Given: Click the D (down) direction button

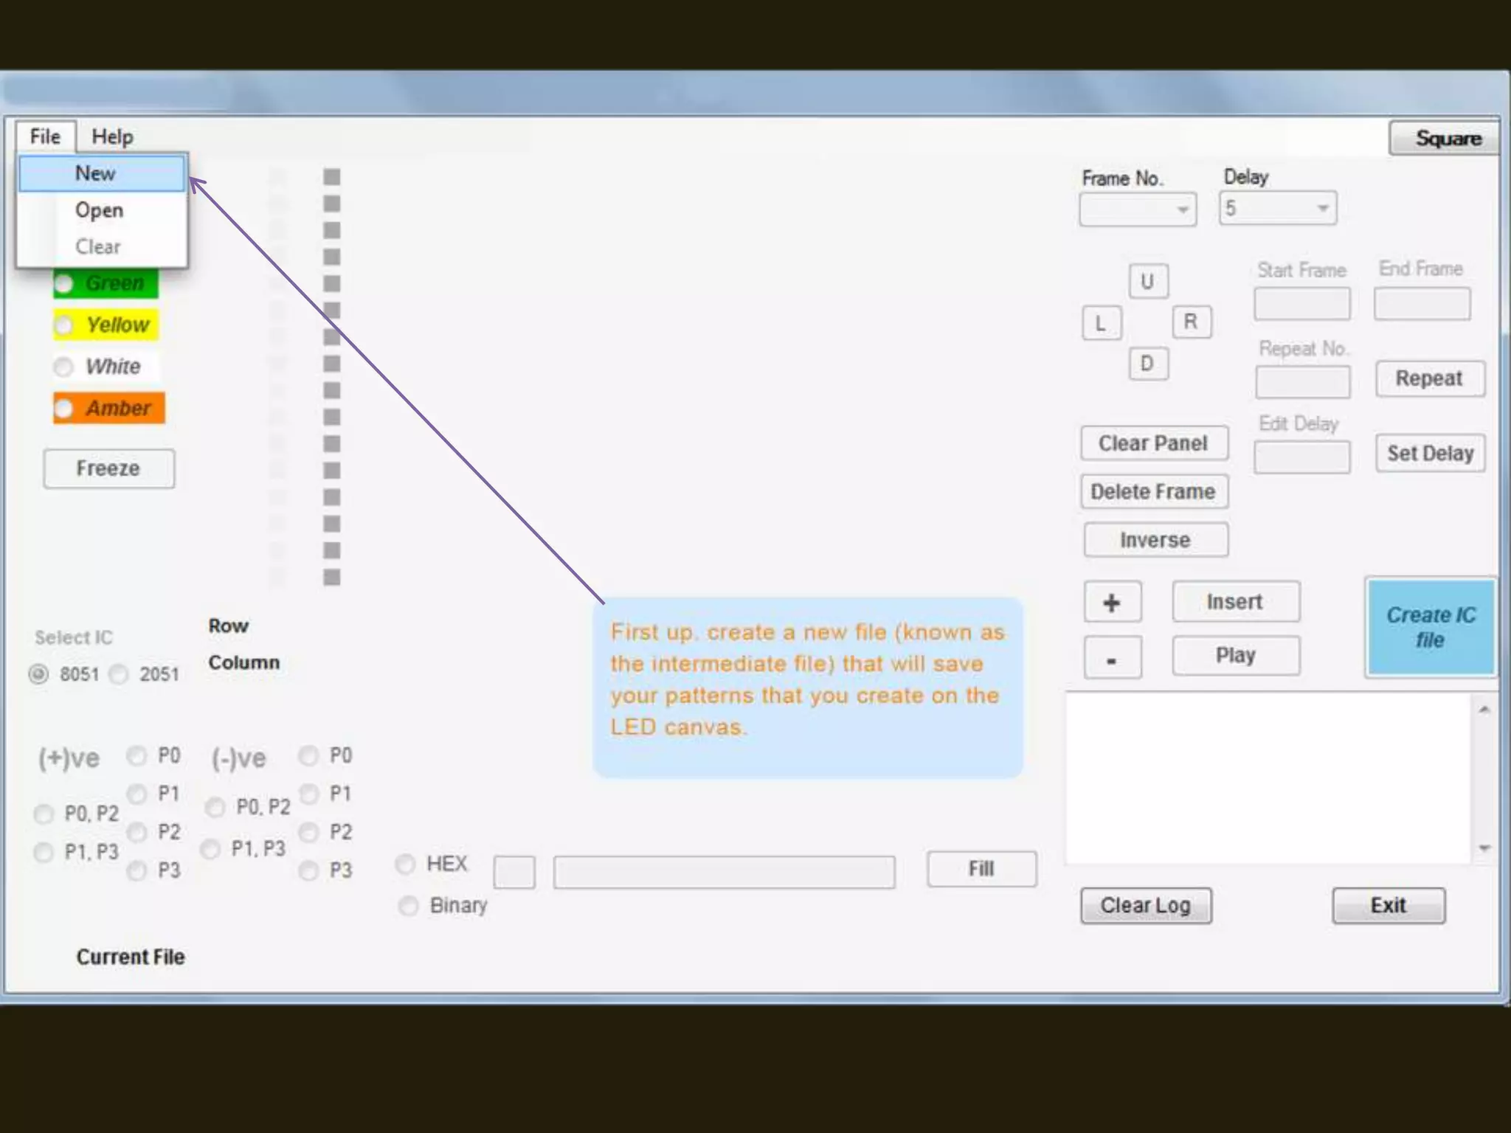Looking at the screenshot, I should click(1148, 364).
